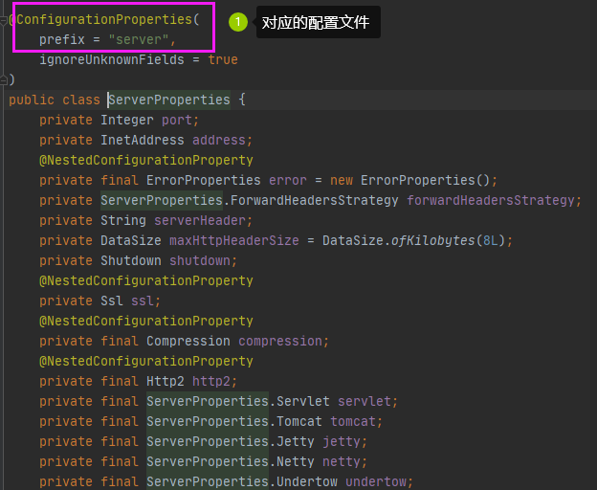Click the first @NestedConfigurationProperty above error field
The width and height of the screenshot is (597, 490).
click(x=146, y=160)
